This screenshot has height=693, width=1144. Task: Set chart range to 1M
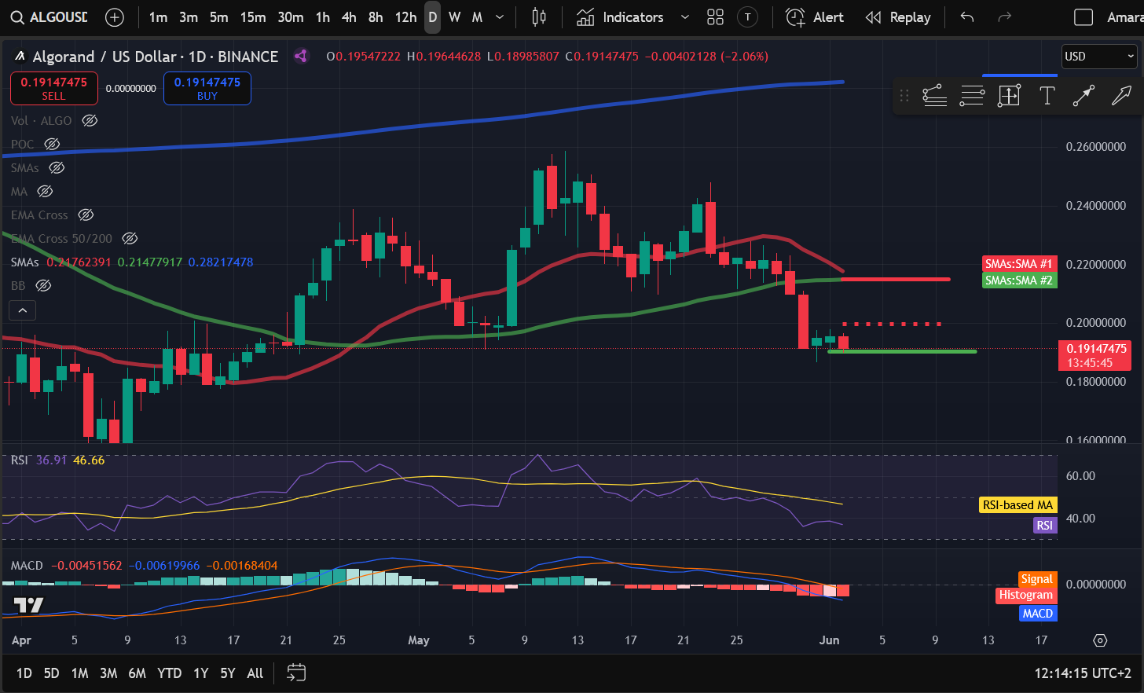[79, 673]
